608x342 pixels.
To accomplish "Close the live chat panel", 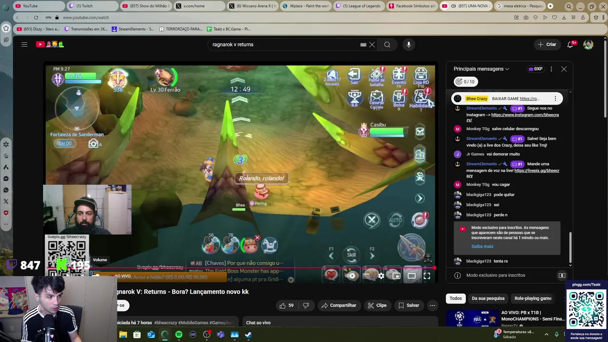I will pos(564,69).
